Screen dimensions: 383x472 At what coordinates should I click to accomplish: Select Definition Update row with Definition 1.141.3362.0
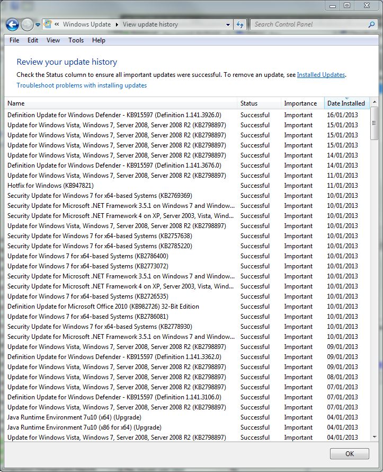[x=186, y=357]
